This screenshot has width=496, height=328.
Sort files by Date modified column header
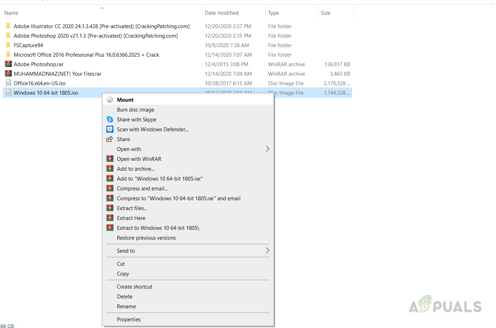222,13
